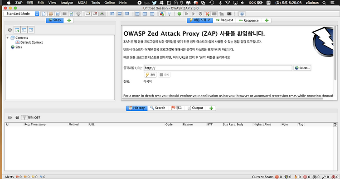
Task: Click the globe icon in History toolbar
Action: (17, 118)
